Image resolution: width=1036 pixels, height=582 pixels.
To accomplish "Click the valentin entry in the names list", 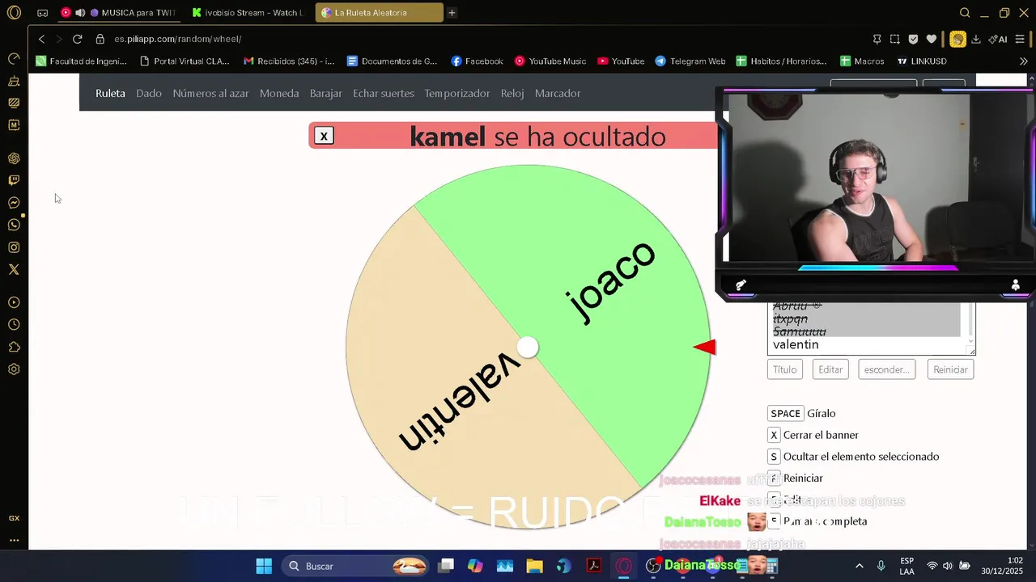I will (x=796, y=344).
